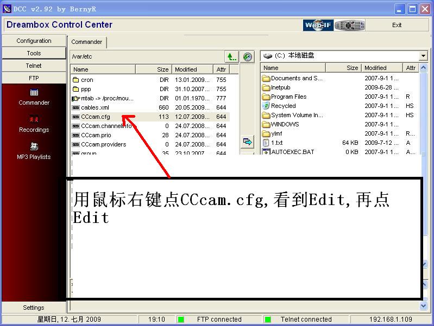Click the 28 size of CCcam.prio
The width and height of the screenshot is (434, 326).
(165, 135)
